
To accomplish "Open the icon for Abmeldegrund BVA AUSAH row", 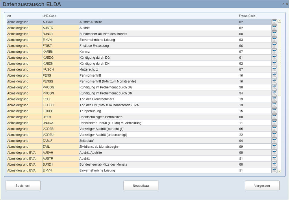I will point(274,152).
